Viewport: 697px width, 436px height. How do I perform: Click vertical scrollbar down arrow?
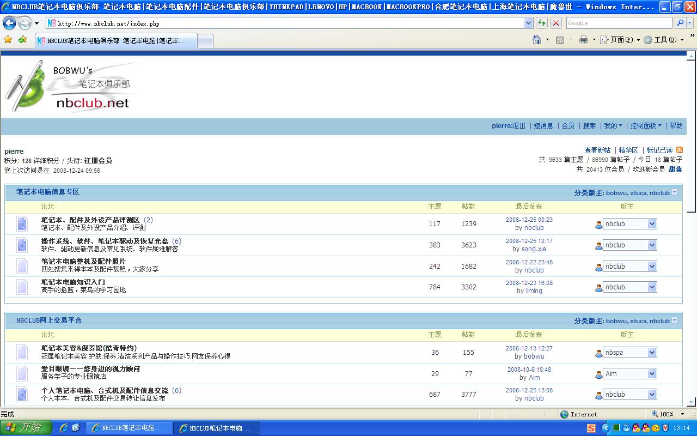click(692, 402)
